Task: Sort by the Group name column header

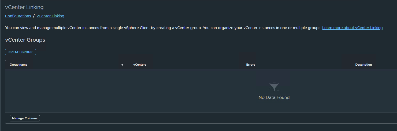Action: [x=18, y=65]
